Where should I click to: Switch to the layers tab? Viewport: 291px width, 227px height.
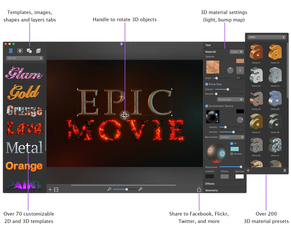pos(38,51)
